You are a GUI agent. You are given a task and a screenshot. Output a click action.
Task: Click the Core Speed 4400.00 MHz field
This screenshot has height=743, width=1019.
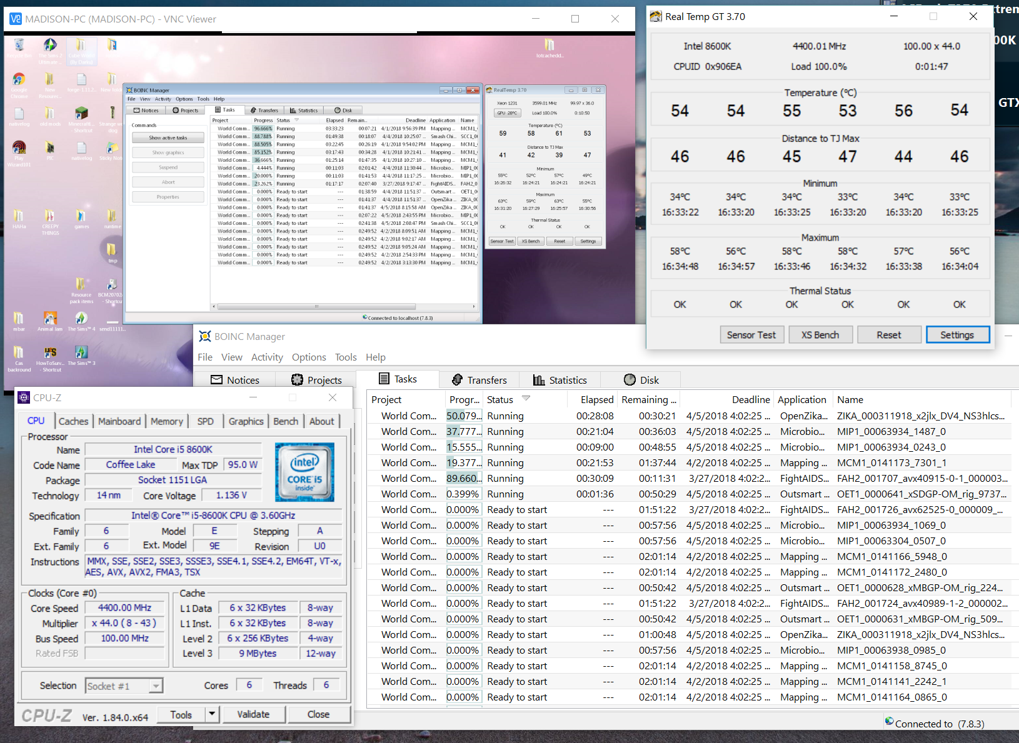(x=124, y=607)
